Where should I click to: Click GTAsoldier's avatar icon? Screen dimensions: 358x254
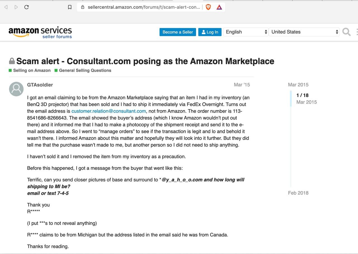(16, 89)
